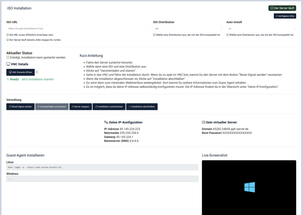Click the 'Verwaltung' section label
The image size is (303, 215).
[14, 100]
